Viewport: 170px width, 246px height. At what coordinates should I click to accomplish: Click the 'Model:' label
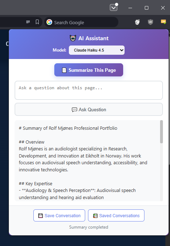(59, 50)
